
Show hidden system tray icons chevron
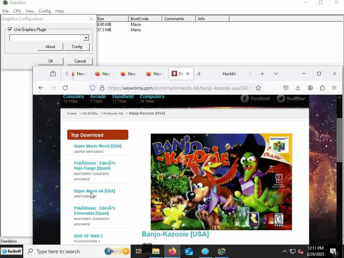[284, 251]
